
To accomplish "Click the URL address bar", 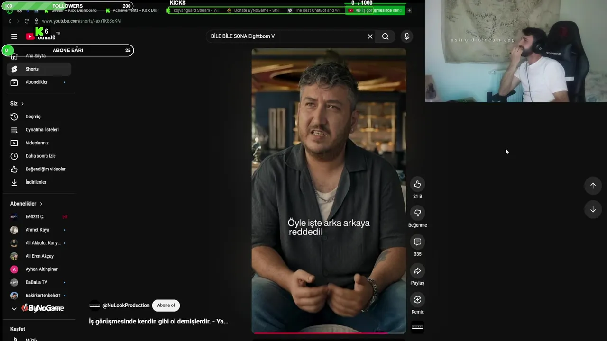I will 81,21.
